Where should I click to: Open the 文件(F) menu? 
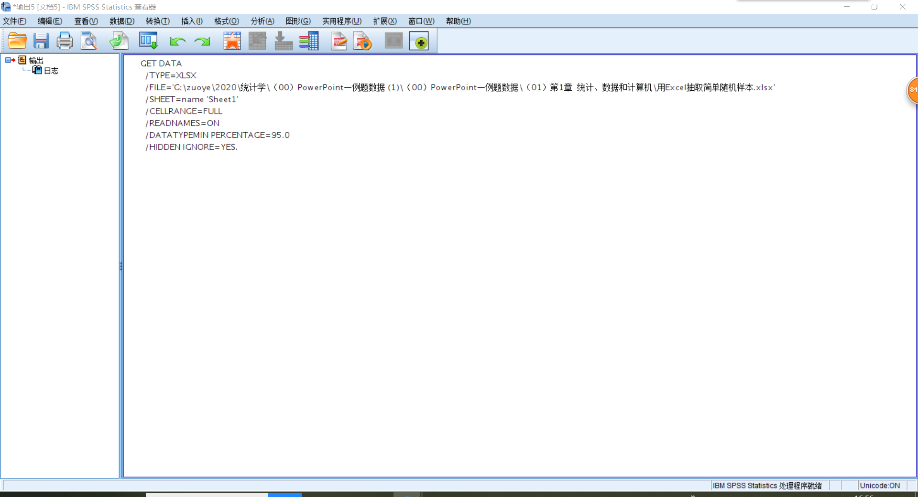(14, 21)
